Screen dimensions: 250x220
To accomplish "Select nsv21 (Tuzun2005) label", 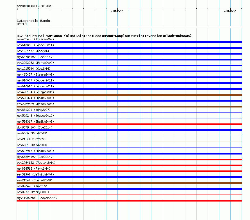I will 31,139.
